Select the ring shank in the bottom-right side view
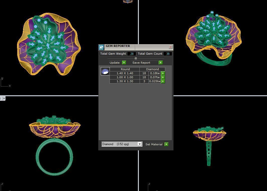This screenshot has width=267, height=191. click(209, 153)
